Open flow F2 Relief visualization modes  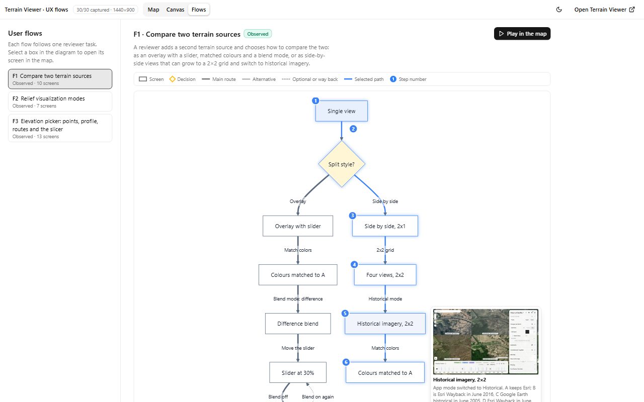click(60, 102)
